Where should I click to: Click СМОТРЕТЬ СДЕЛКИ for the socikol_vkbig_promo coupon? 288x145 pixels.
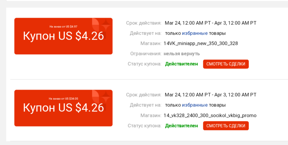tap(226, 126)
